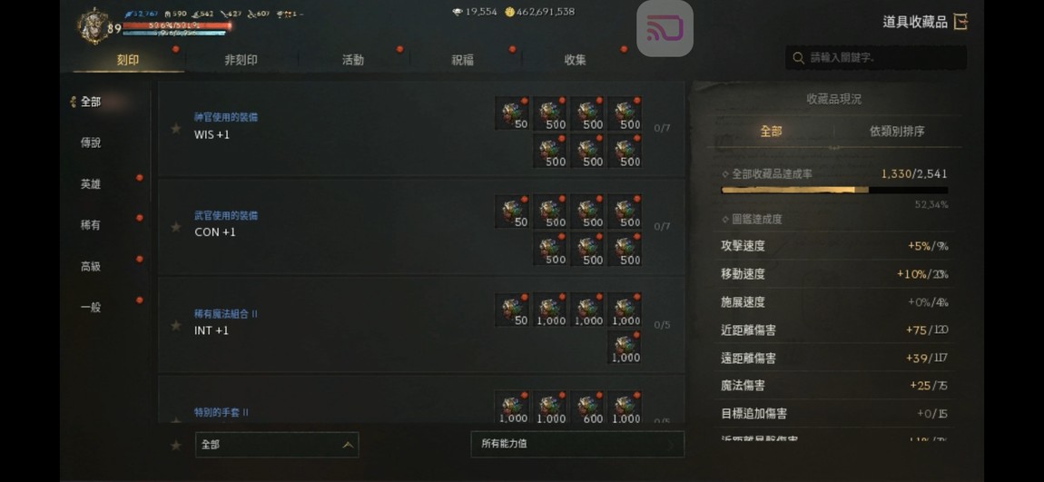Exit via the 道具收藏品 door icon
Screen dimensions: 1044x482
click(x=960, y=22)
